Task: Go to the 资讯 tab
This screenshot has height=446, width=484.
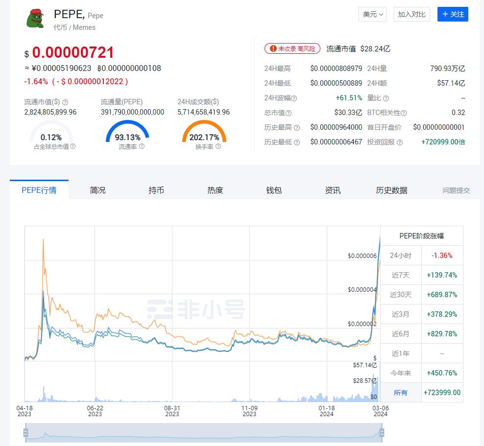Action: 333,190
